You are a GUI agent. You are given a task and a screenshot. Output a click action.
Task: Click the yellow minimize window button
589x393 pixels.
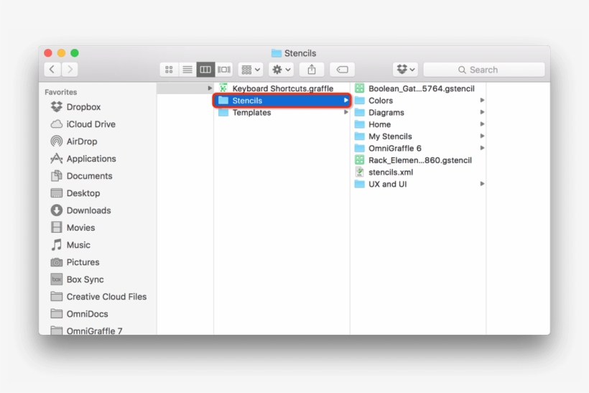[x=61, y=53]
